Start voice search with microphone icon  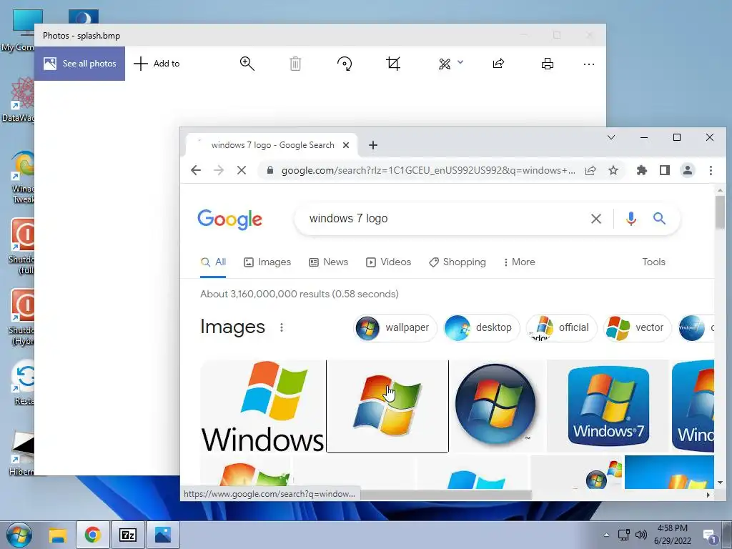[630, 219]
